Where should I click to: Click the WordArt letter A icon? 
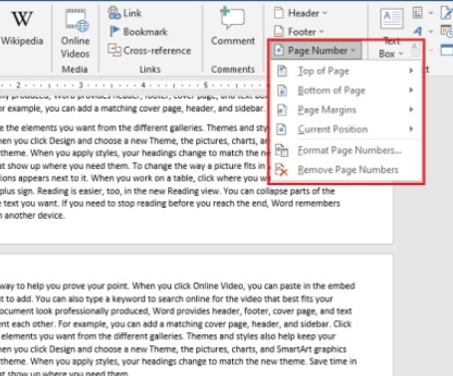click(x=418, y=32)
